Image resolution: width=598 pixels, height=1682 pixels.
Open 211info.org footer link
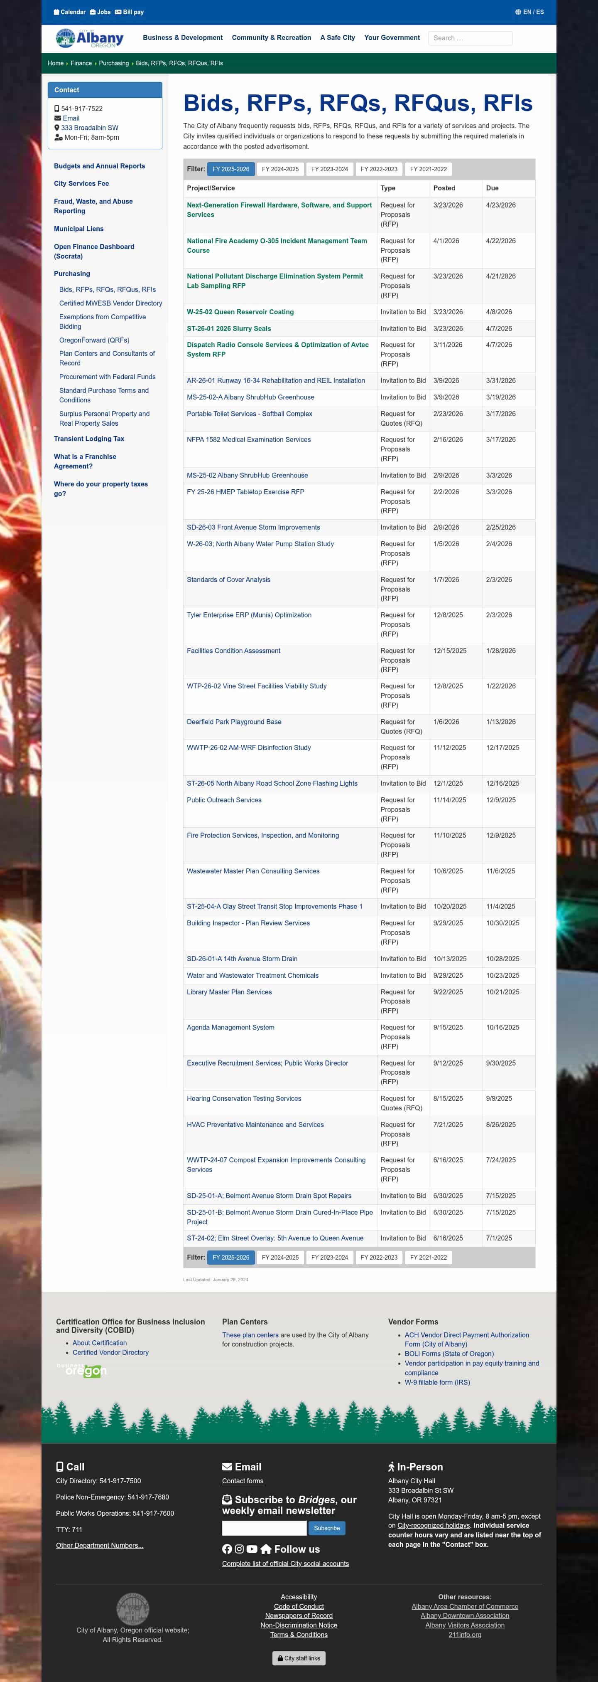tap(465, 1635)
